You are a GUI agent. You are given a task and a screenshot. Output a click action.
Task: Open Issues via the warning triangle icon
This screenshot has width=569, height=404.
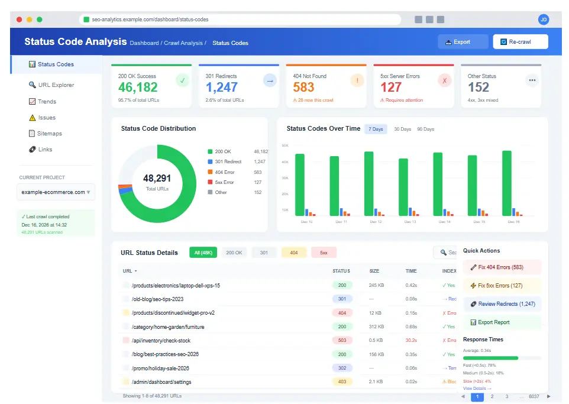[x=32, y=118]
